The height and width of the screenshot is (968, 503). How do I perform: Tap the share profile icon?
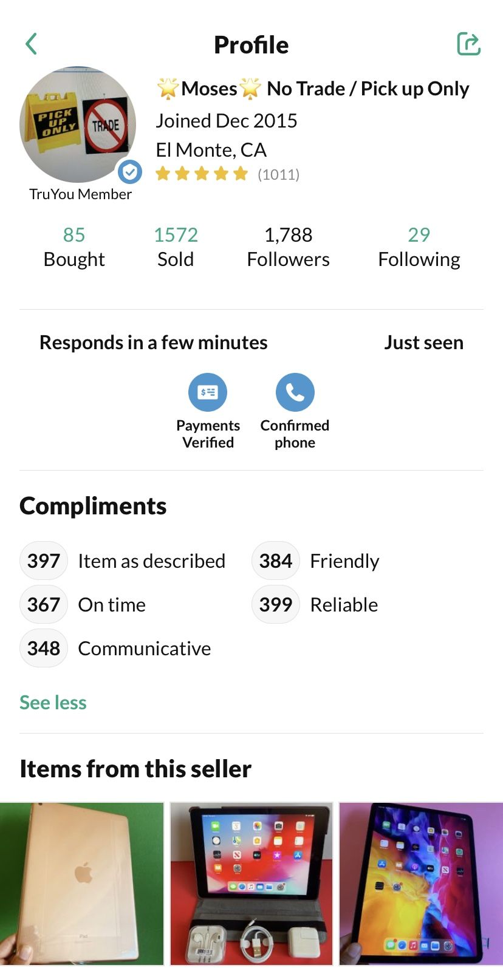click(468, 44)
